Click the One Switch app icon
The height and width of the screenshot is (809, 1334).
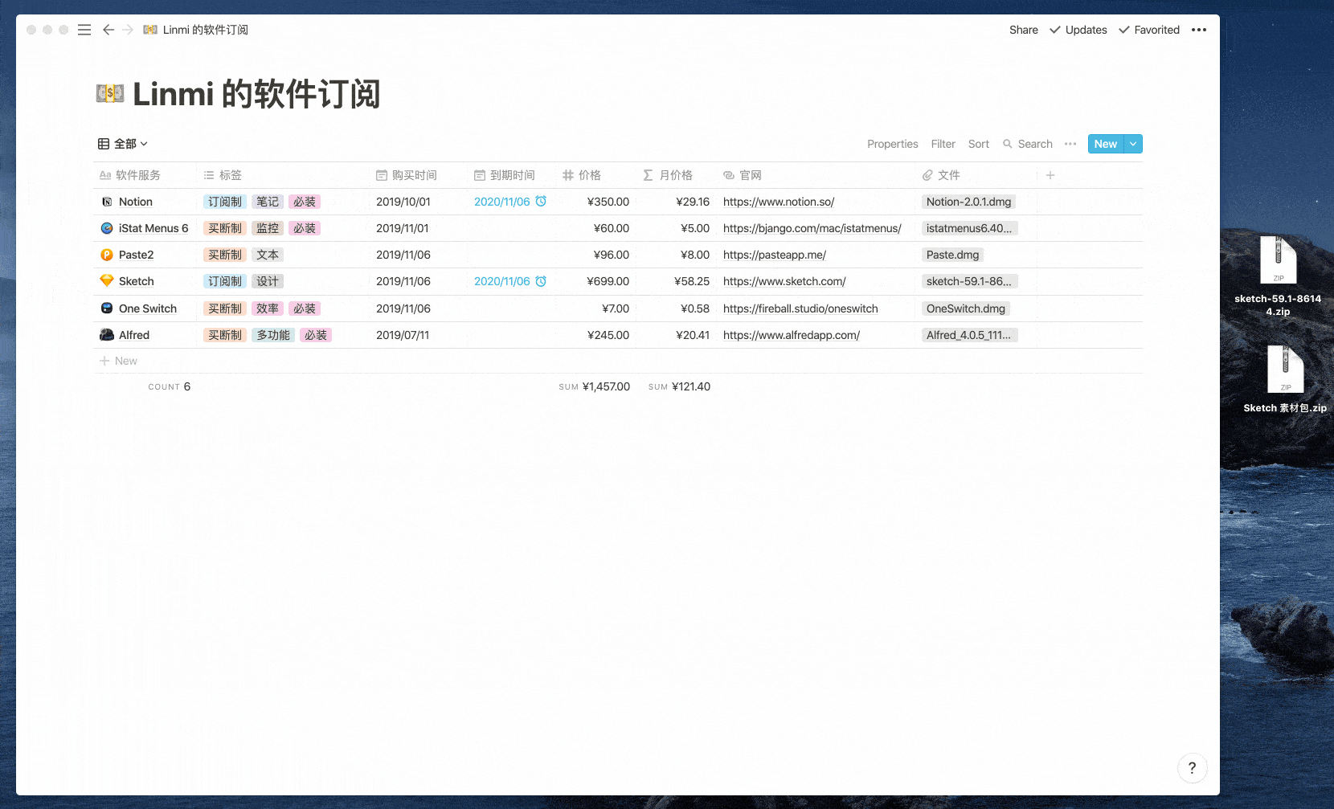(x=107, y=308)
